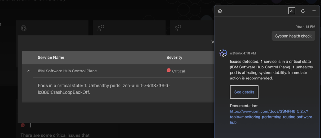
Task: Click the watsonx assistant avatar icon
Action: click(x=223, y=53)
